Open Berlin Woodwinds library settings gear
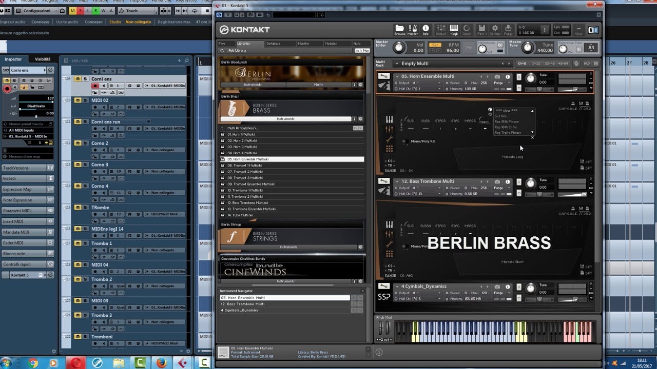 pos(360,85)
